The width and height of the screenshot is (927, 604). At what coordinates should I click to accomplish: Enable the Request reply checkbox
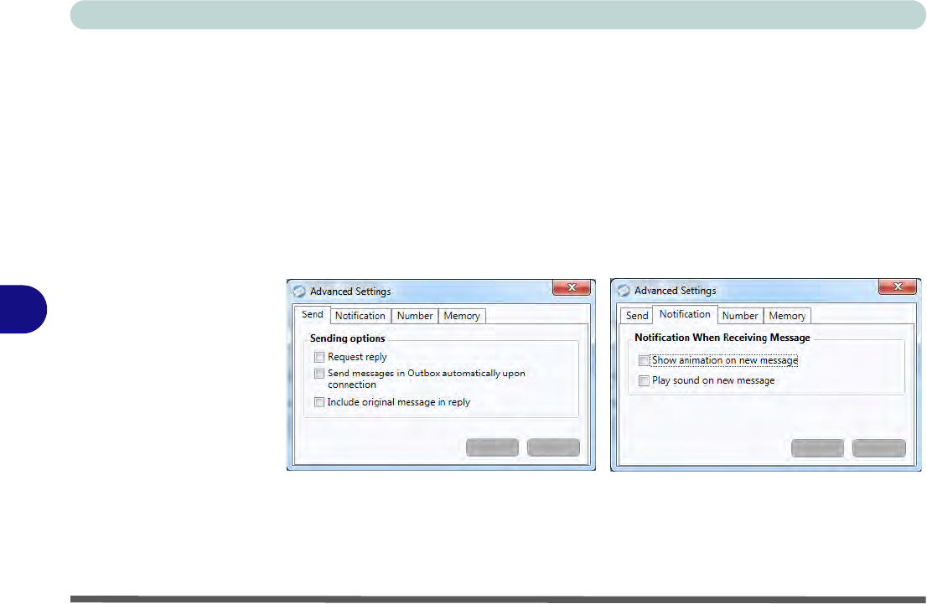click(319, 357)
